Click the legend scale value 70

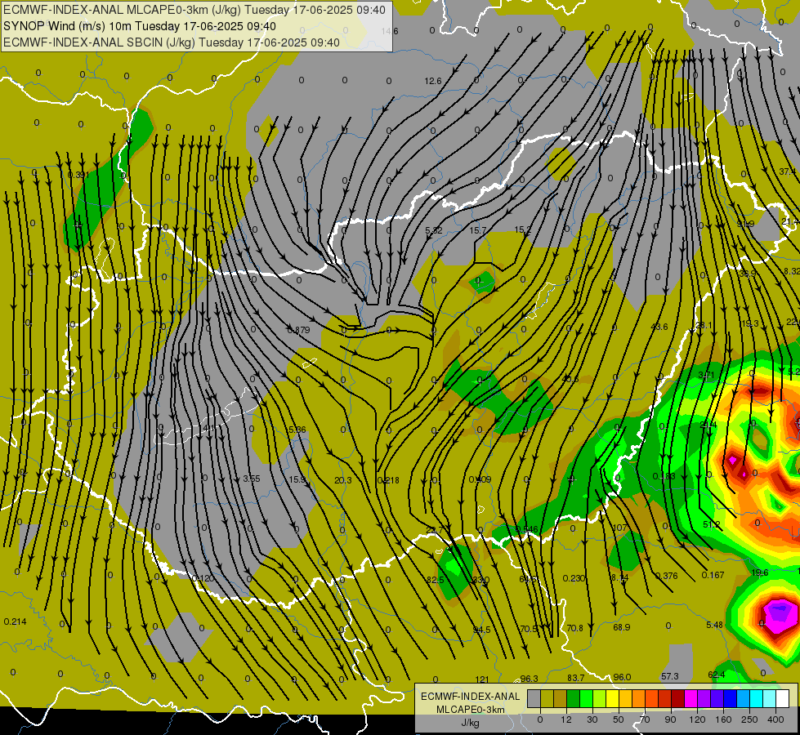tap(645, 719)
